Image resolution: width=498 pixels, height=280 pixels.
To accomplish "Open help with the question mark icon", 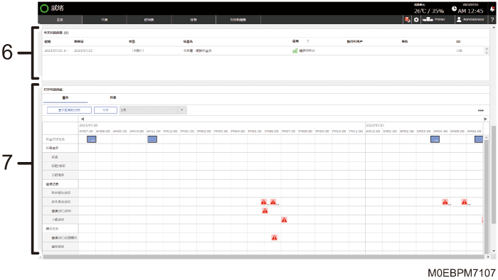I will (492, 20).
